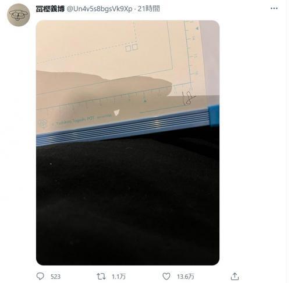This screenshot has height=283, width=291.
Task: Click the handwritten signature in the photo
Action: (188, 97)
